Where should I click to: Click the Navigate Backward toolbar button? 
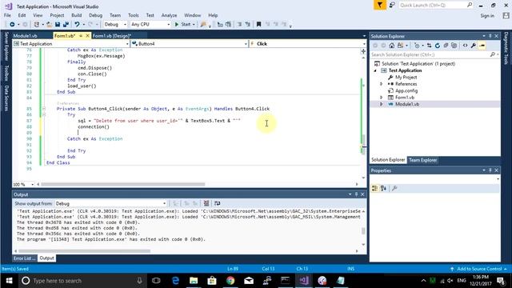12,25
